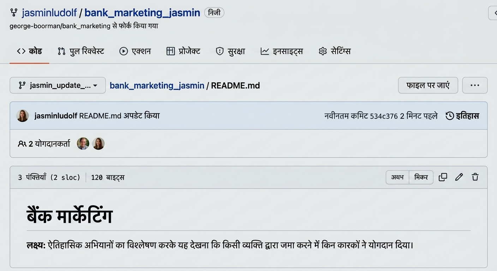Open the इतिहास history link

point(462,116)
